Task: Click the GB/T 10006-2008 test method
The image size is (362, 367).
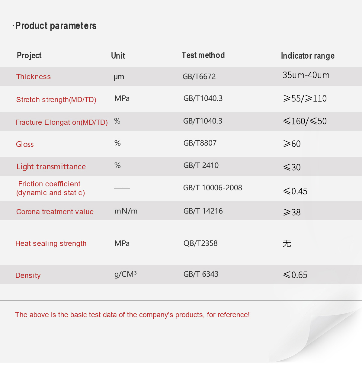Action: click(x=213, y=188)
